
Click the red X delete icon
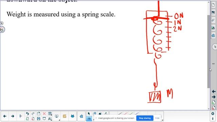point(44,114)
